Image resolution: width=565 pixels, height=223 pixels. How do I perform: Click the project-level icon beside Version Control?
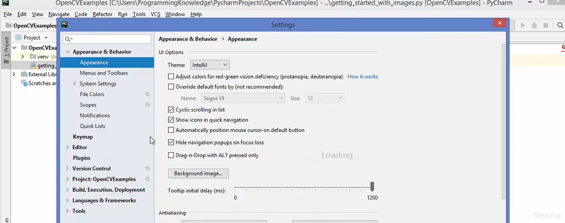[x=147, y=168]
